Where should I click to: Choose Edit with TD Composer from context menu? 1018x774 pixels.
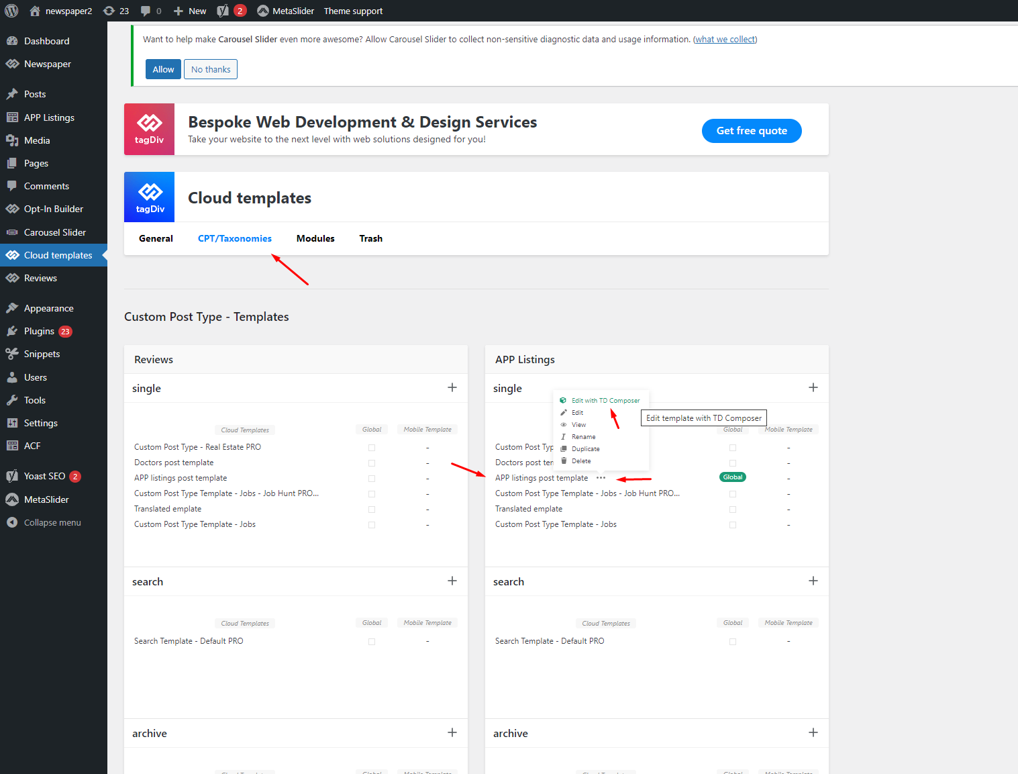click(x=600, y=401)
